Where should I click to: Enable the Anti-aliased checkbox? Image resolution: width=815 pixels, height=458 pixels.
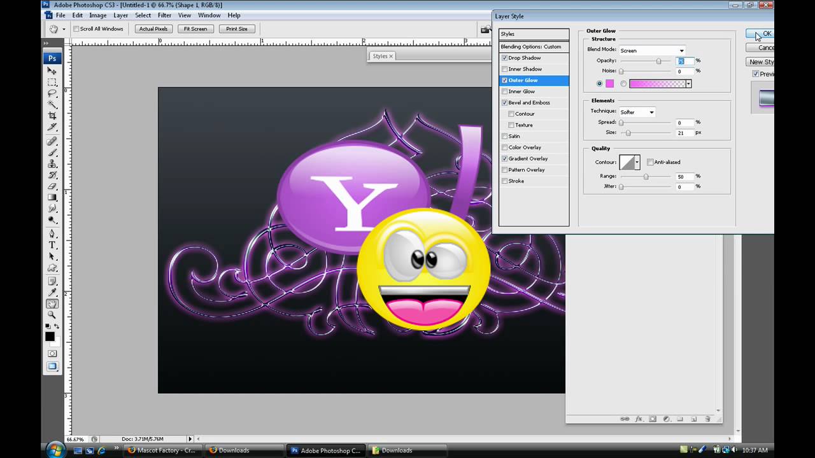(x=650, y=162)
